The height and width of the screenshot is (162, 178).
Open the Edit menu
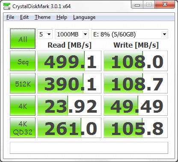tap(24, 17)
